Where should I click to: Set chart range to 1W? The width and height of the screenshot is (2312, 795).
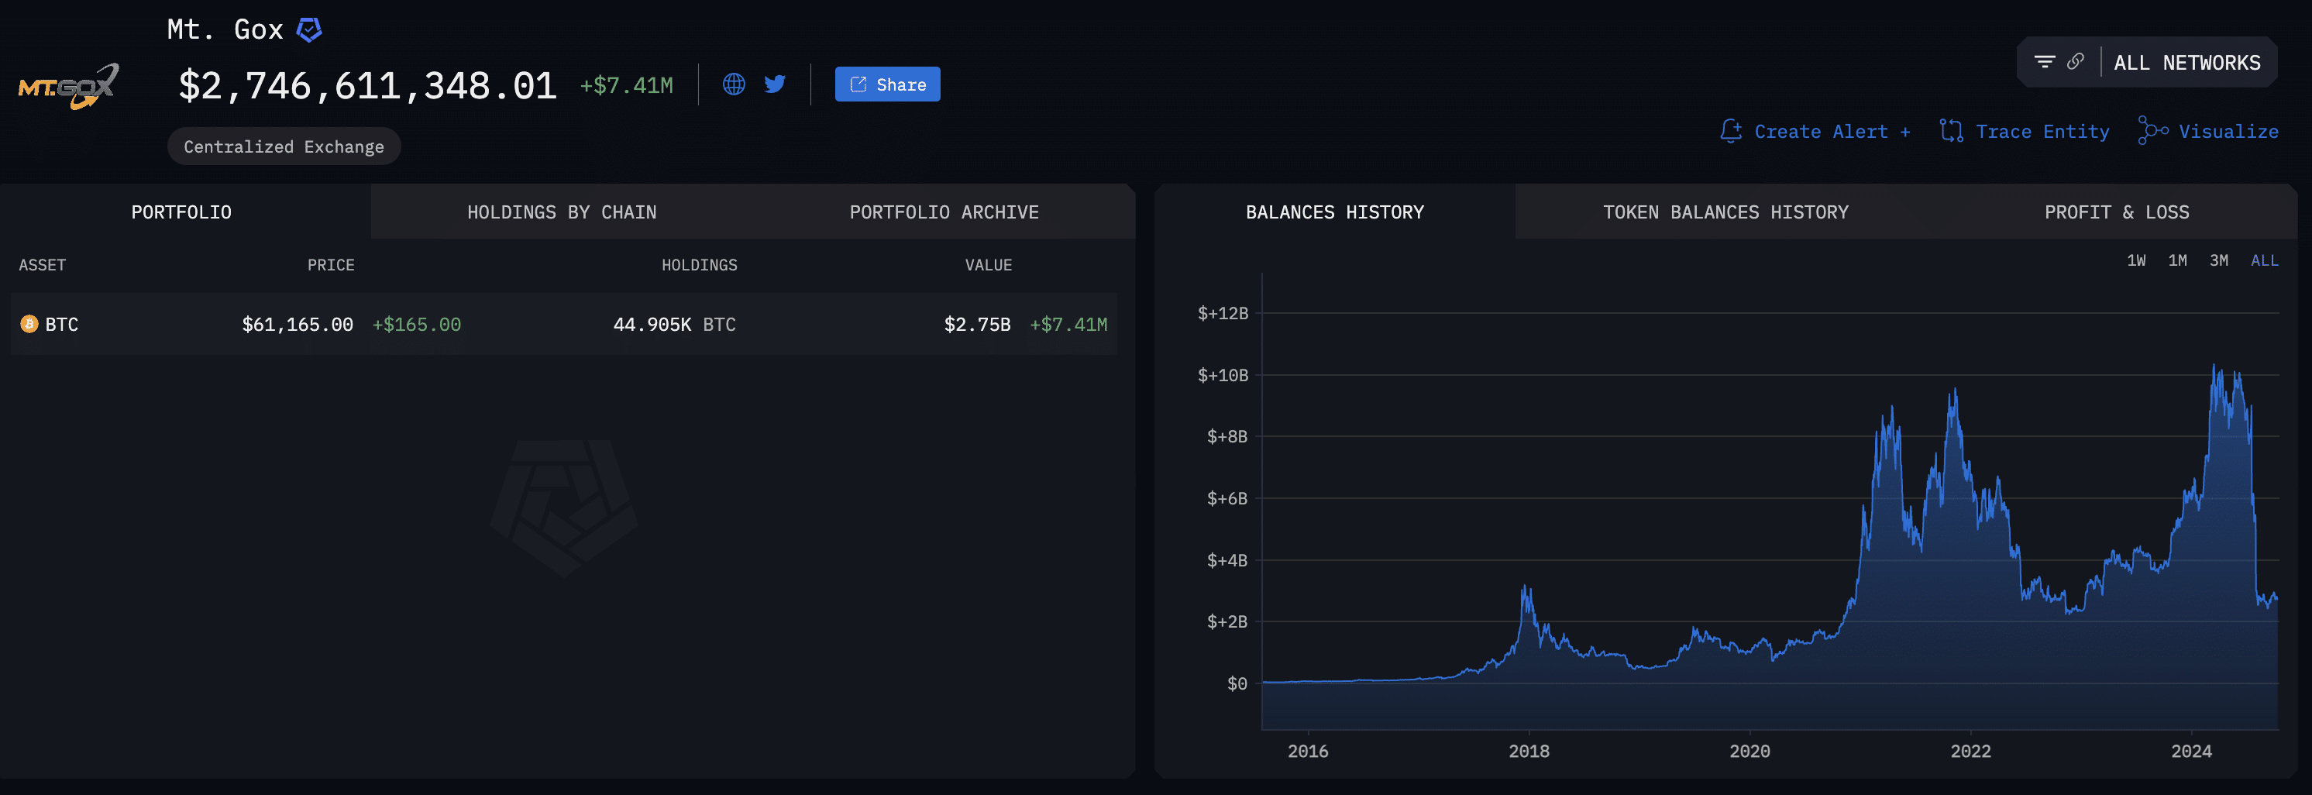point(2136,260)
